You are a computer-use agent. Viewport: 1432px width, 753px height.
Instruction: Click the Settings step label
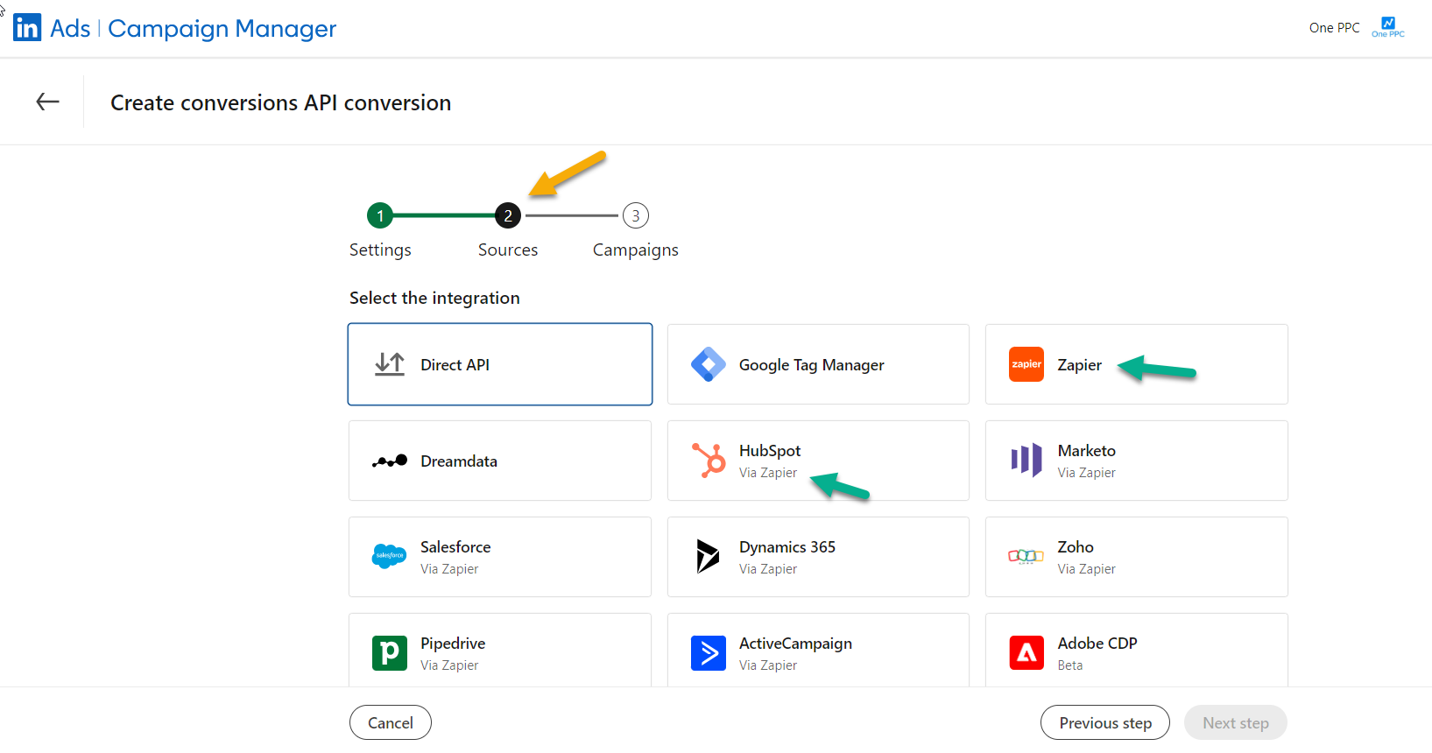(380, 250)
